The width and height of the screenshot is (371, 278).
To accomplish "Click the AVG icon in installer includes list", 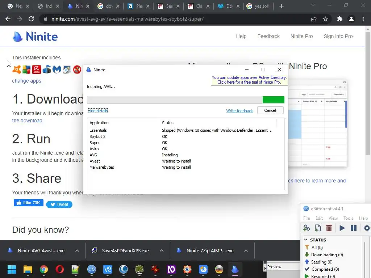I will pos(26,69).
